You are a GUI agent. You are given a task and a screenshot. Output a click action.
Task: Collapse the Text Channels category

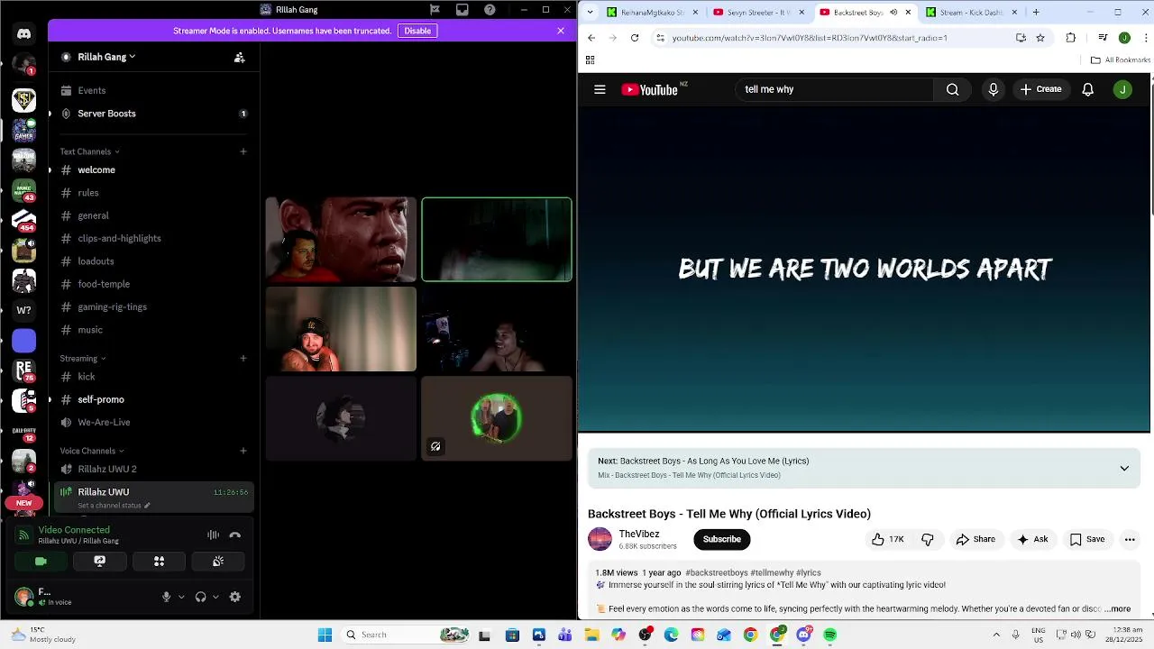[x=89, y=151]
